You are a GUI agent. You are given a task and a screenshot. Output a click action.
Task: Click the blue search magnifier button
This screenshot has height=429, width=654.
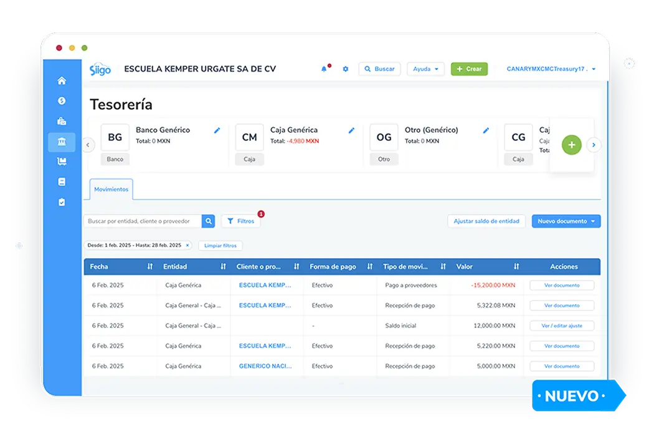click(x=209, y=221)
